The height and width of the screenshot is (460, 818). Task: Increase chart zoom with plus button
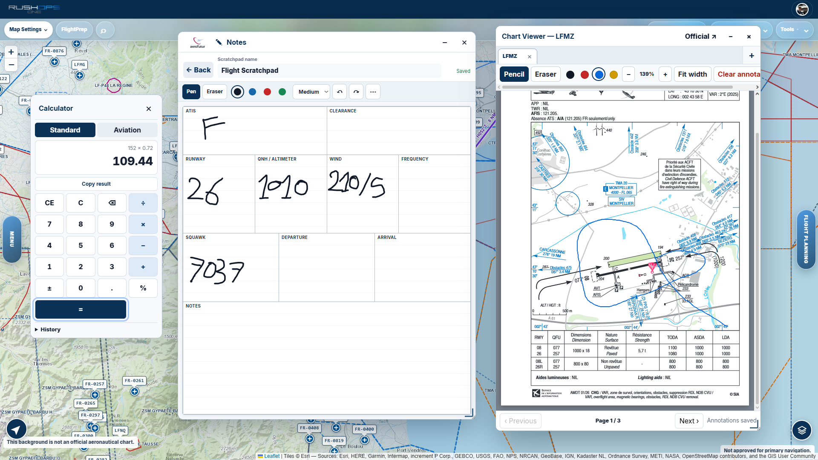[665, 74]
